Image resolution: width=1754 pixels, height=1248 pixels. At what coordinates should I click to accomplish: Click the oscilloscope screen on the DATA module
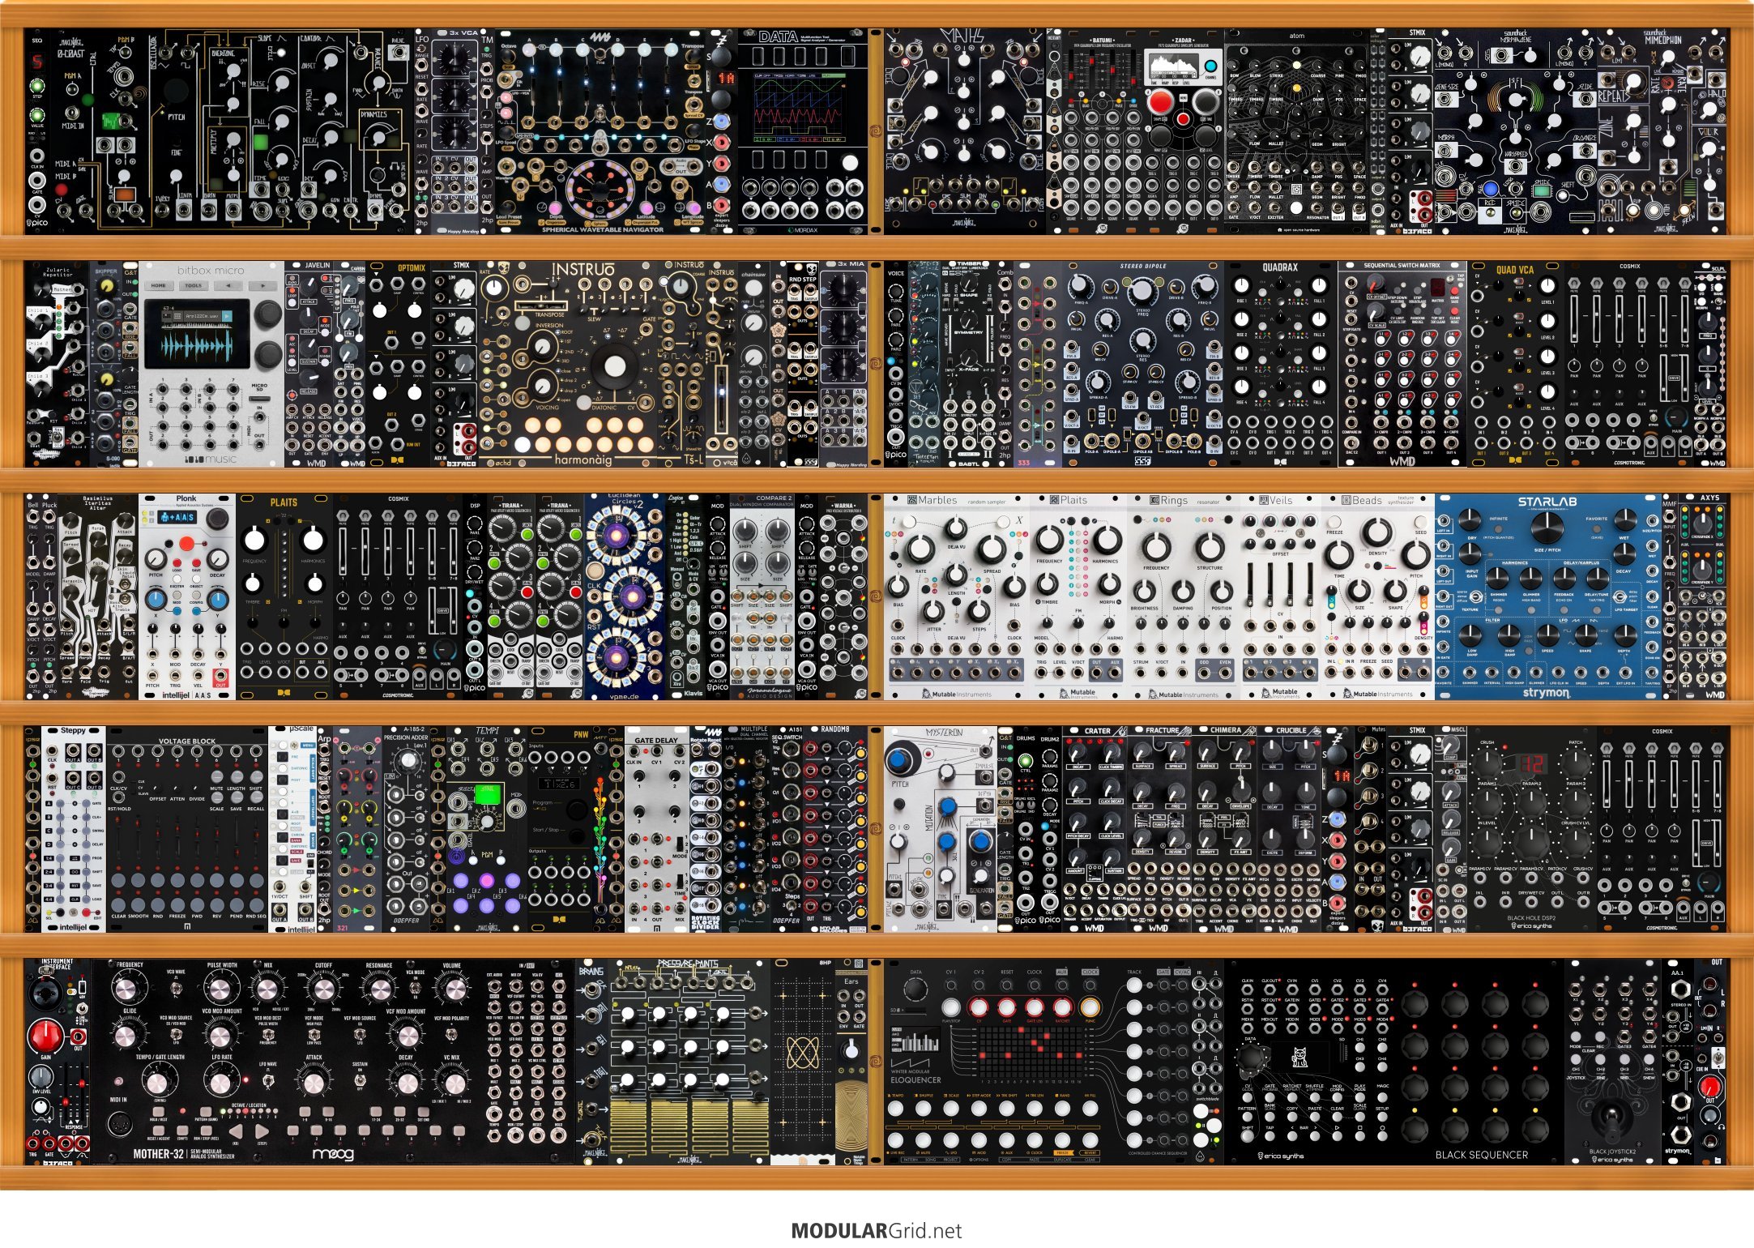tap(800, 106)
